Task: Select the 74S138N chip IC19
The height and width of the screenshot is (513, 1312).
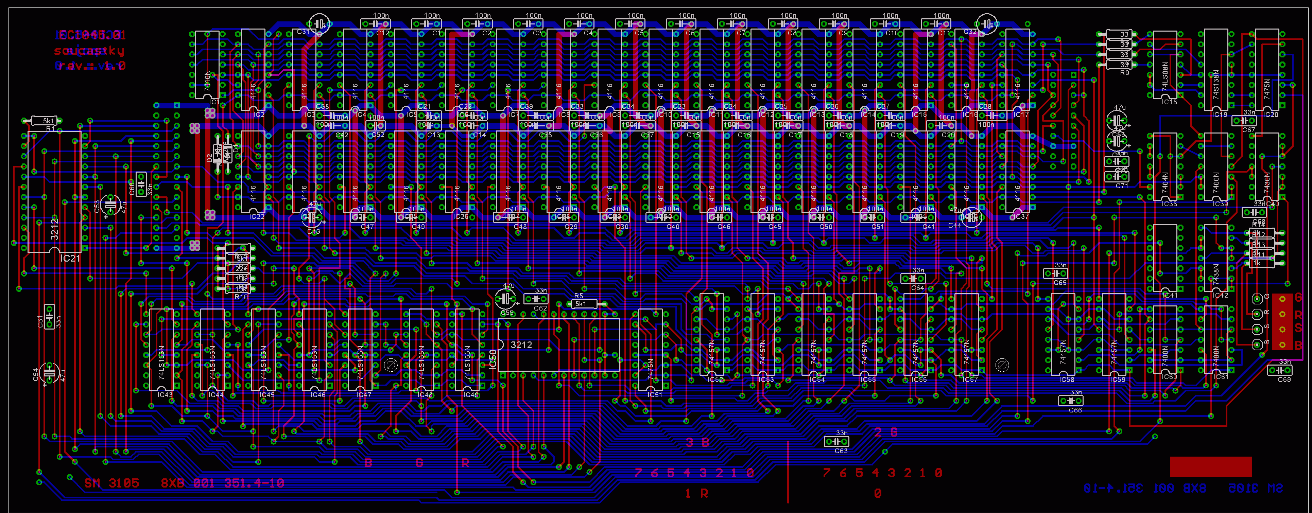Action: [x=1216, y=70]
